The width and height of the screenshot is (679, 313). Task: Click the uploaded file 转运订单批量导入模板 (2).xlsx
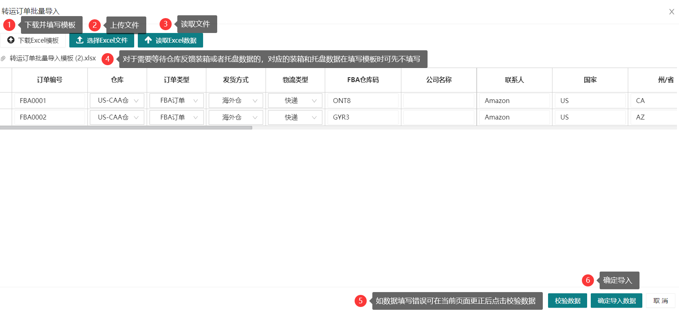pos(53,58)
